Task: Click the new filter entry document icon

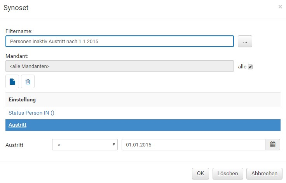Action: pyautogui.click(x=12, y=82)
